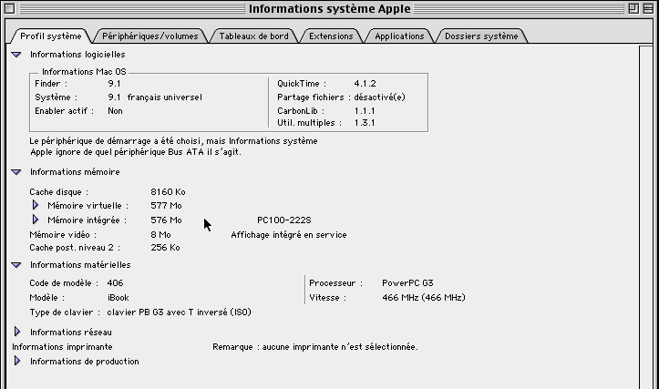Click the vertical scrollbar track
This screenshot has height=389, width=659.
point(645,217)
